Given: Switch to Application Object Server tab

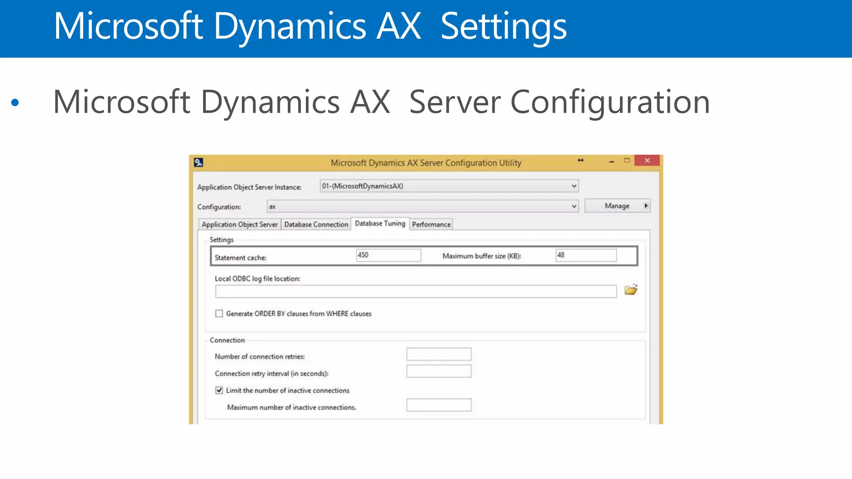Looking at the screenshot, I should tap(240, 225).
